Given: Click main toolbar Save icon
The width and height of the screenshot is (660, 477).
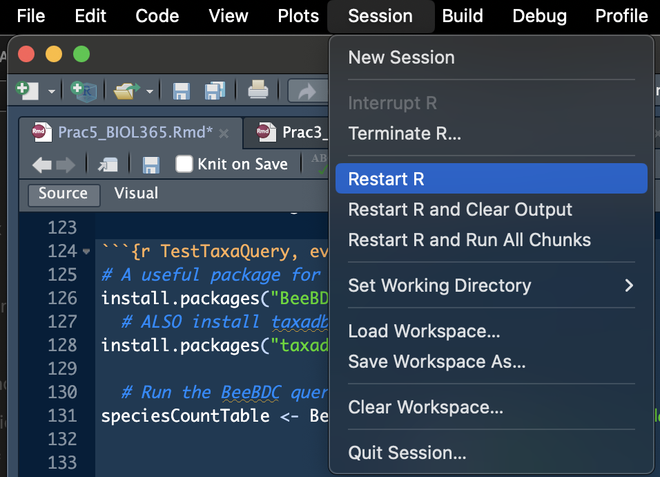Looking at the screenshot, I should 182,91.
